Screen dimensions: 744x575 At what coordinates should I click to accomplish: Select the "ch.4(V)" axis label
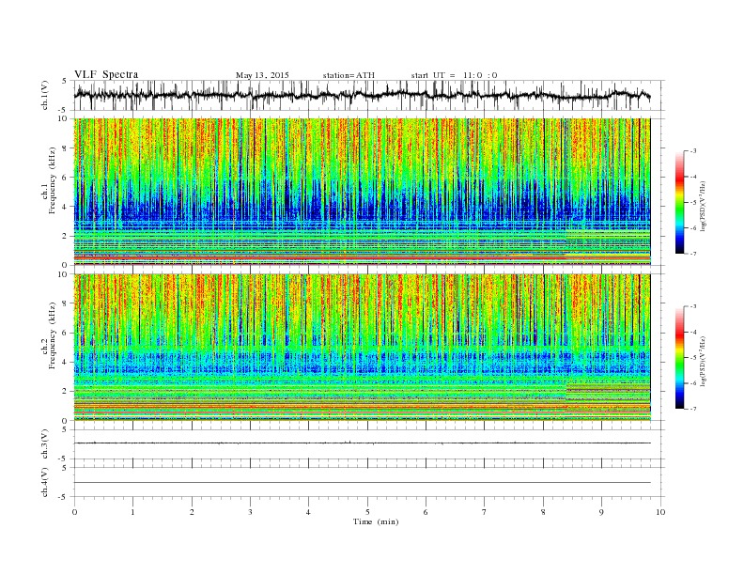pyautogui.click(x=44, y=482)
